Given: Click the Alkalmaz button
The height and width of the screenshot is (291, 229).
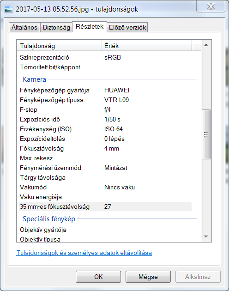Looking at the screenshot, I should 198,277.
